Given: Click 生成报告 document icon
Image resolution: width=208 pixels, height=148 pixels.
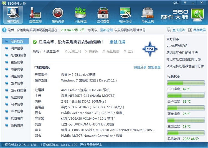Looking at the screenshot, I should pyautogui.click(x=169, y=30).
